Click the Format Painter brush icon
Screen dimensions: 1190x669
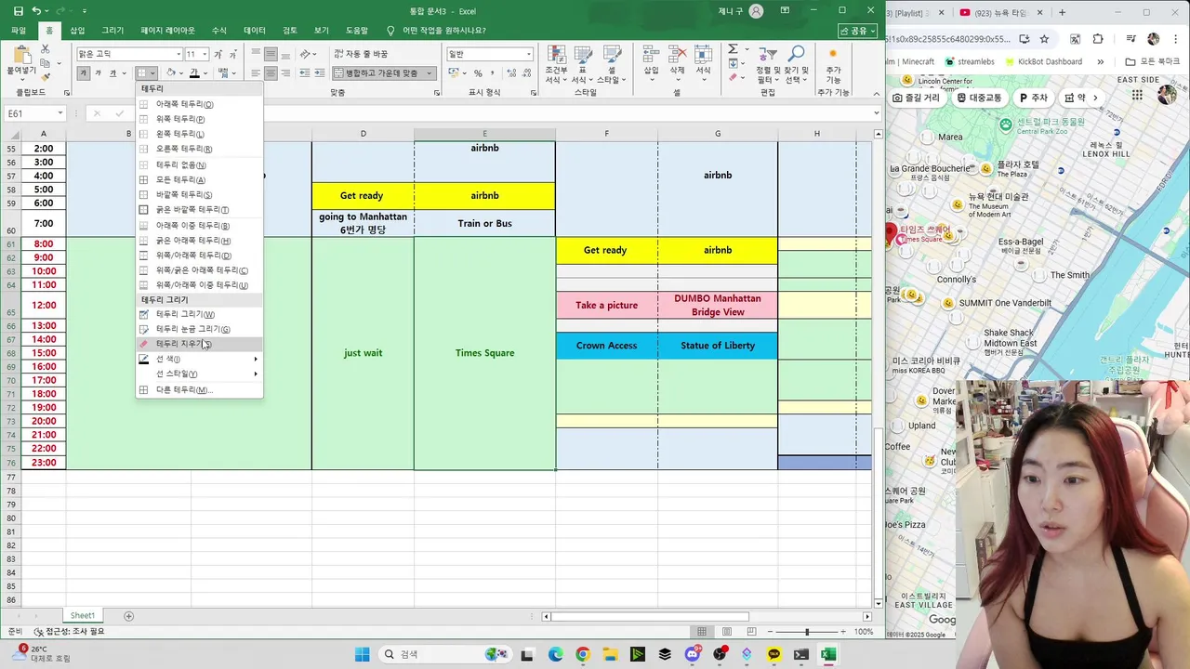(45, 78)
